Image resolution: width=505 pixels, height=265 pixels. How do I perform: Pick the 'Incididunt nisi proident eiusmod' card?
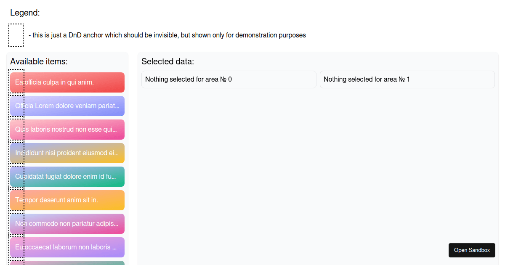pos(74,153)
